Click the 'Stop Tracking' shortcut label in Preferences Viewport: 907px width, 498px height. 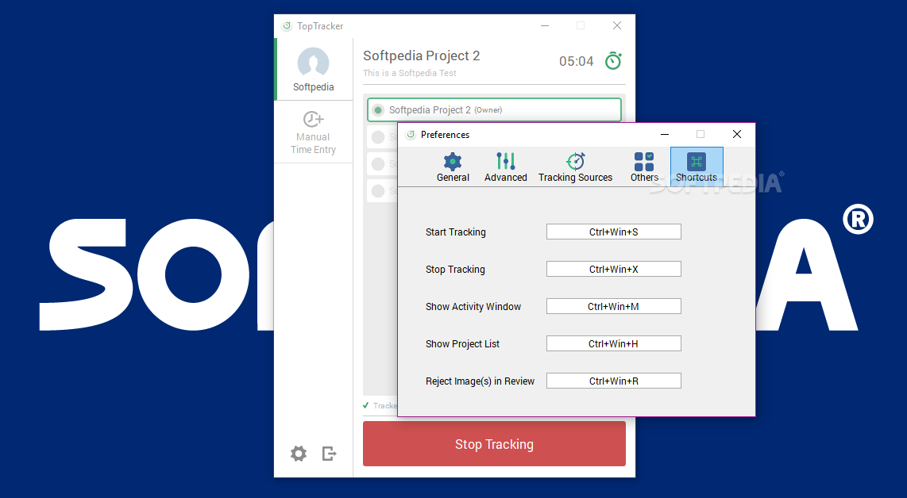455,269
